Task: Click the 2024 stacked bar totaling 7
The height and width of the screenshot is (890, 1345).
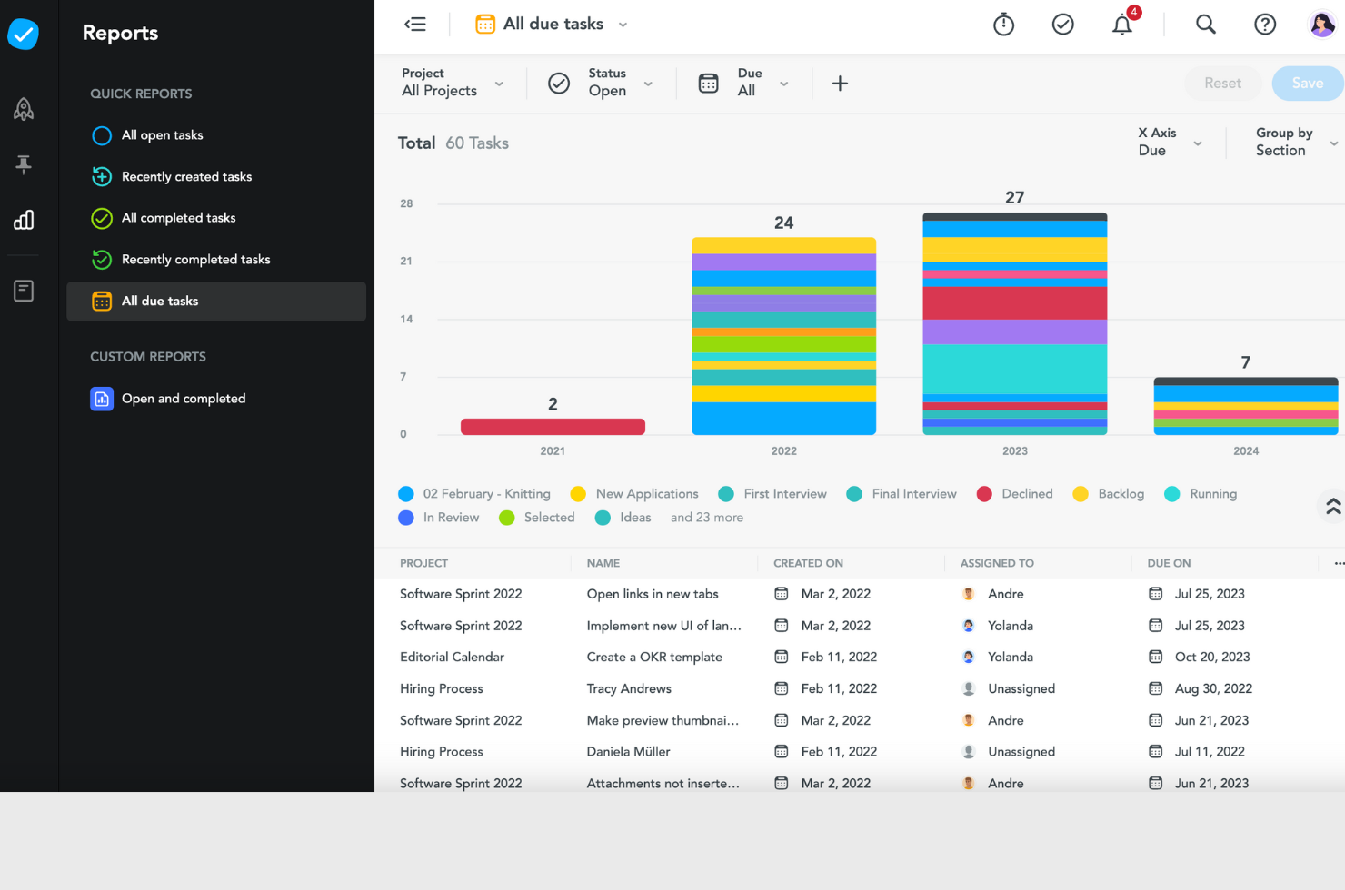Action: click(1246, 406)
